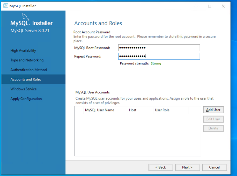
Task: Select Accounts and Roles step
Action: (x=33, y=79)
